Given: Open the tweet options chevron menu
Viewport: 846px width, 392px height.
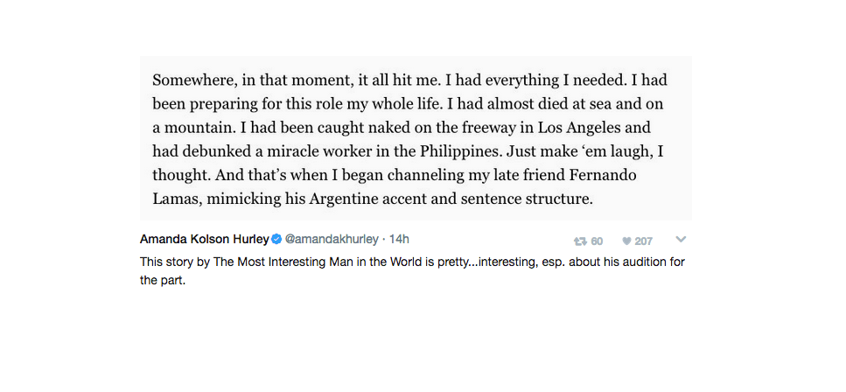Looking at the screenshot, I should pyautogui.click(x=681, y=239).
